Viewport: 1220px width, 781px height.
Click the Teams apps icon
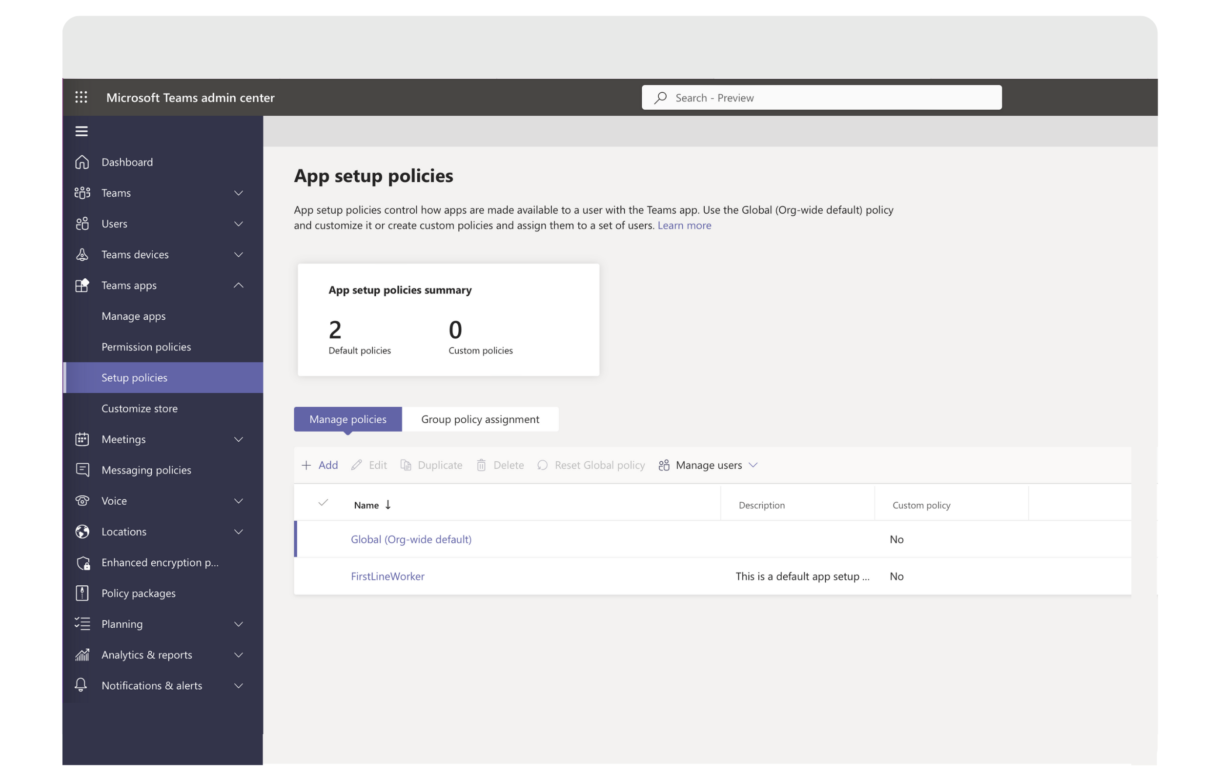[x=81, y=285]
